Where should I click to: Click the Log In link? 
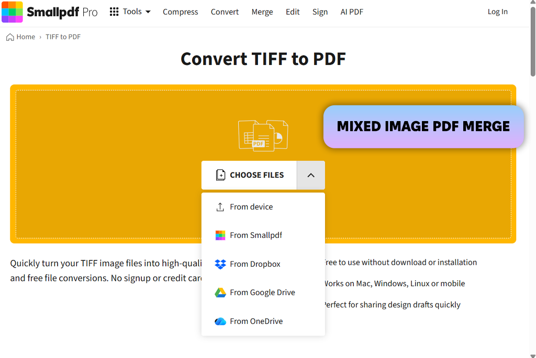click(x=497, y=12)
